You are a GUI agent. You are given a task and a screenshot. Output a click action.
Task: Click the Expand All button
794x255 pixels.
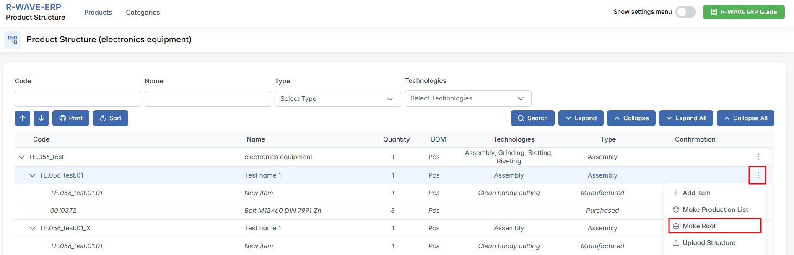click(686, 118)
